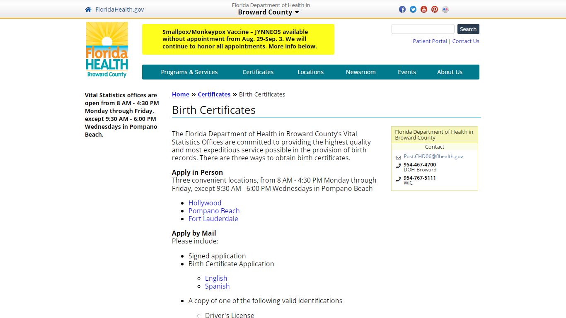This screenshot has width=566, height=318.
Task: Click the Apply in Person heading
Action: 197,172
